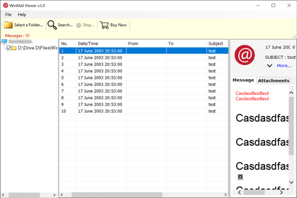Click the second red Casdasdfasdfasd text line
297x198 pixels.
(252, 99)
